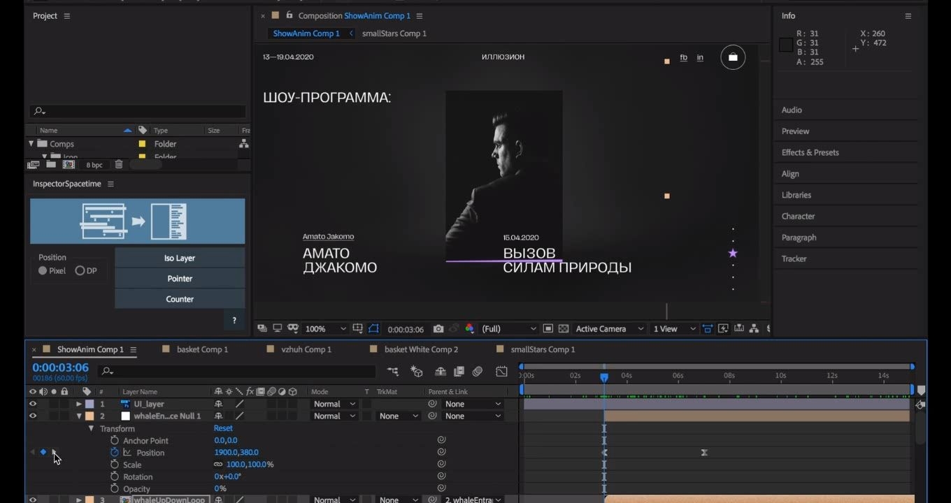Collapse the Comps folder
951x503 pixels.
click(x=31, y=143)
